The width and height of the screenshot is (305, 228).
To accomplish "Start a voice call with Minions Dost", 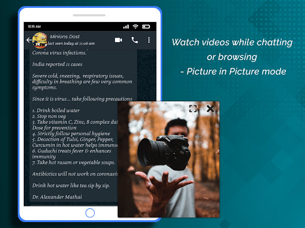I will click(x=135, y=40).
